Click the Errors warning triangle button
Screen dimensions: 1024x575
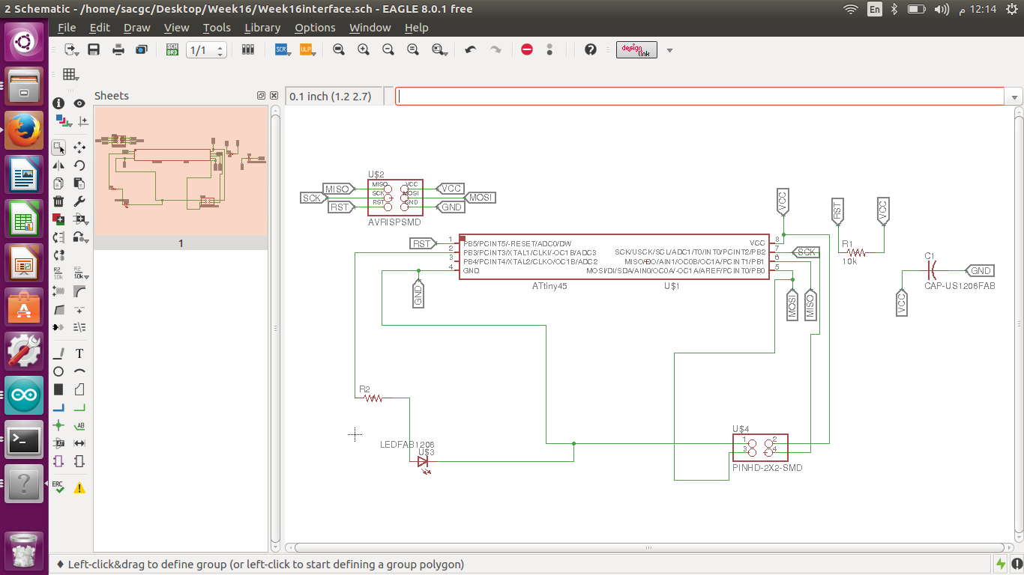click(79, 488)
